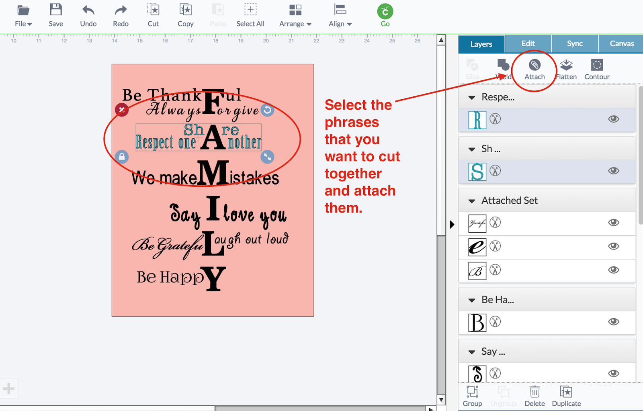Open the Arrange dropdown

coord(295,15)
